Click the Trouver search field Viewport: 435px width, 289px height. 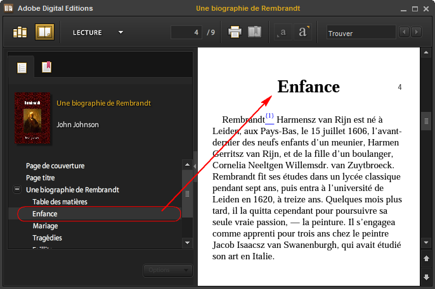coord(361,33)
